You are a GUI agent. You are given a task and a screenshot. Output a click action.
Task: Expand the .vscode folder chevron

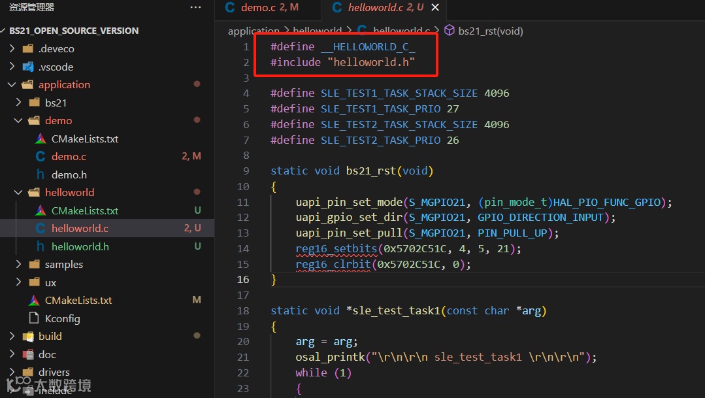point(12,67)
